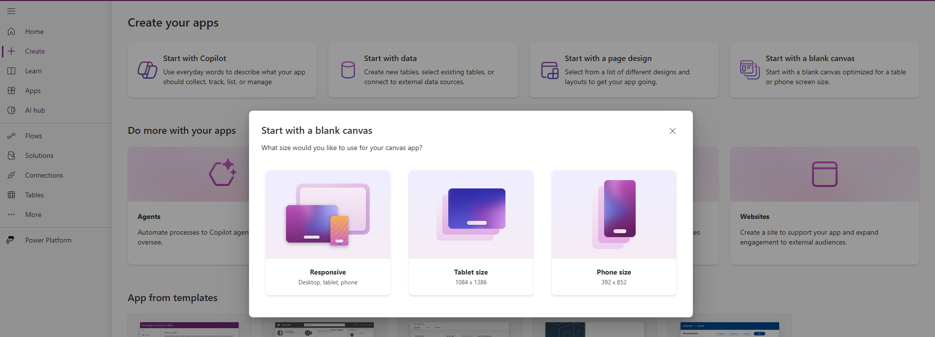Image resolution: width=935 pixels, height=337 pixels.
Task: Click the Agents card title
Action: click(x=149, y=216)
